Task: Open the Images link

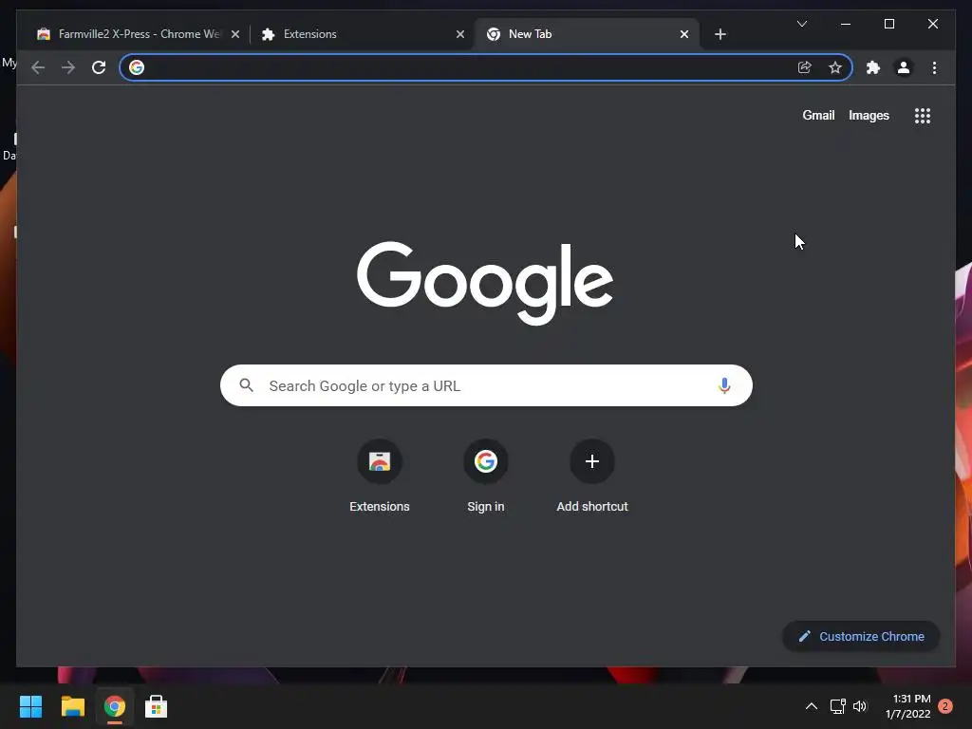Action: [x=869, y=115]
